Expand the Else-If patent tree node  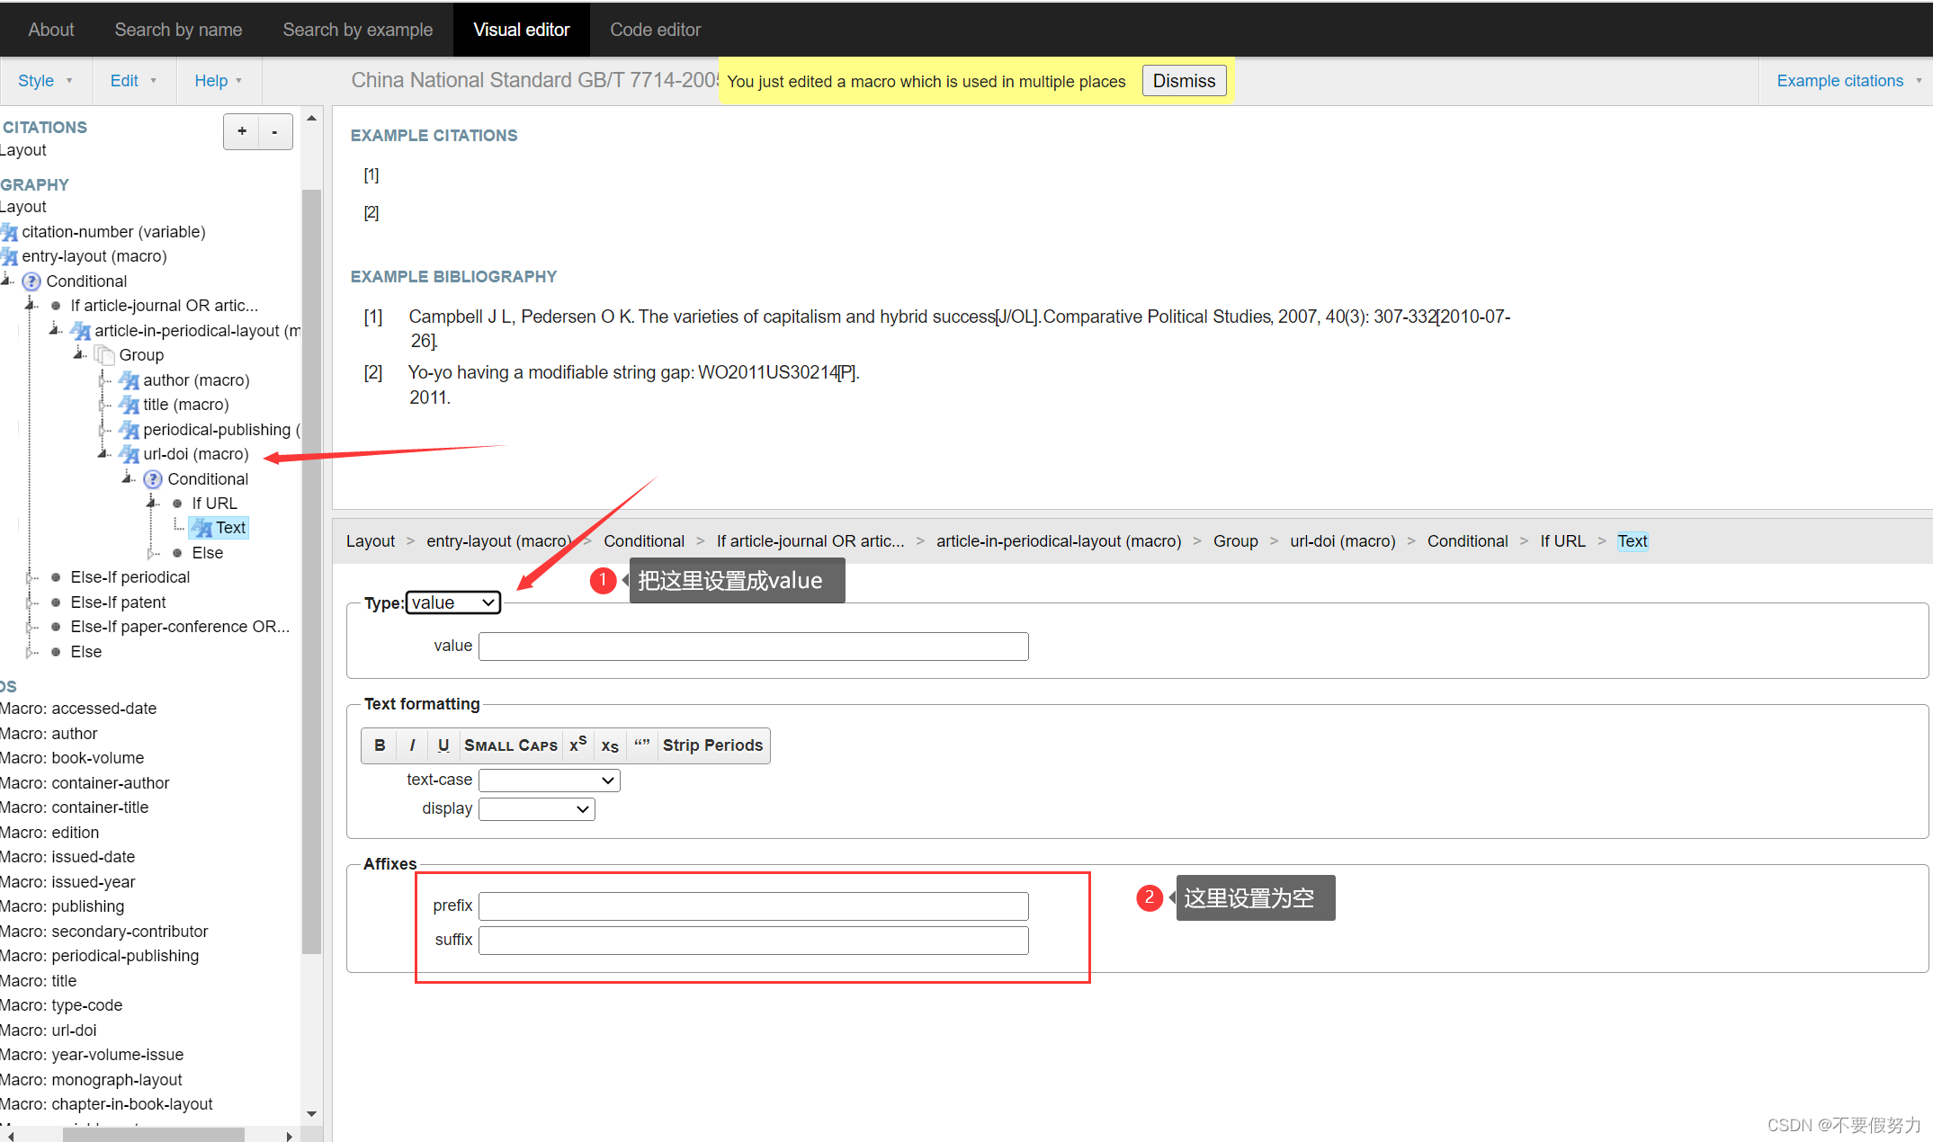point(30,602)
